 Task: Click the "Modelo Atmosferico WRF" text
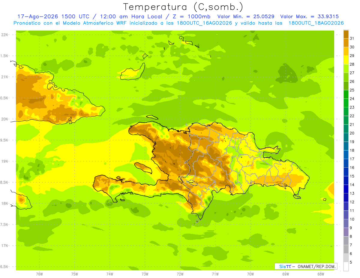(93, 23)
